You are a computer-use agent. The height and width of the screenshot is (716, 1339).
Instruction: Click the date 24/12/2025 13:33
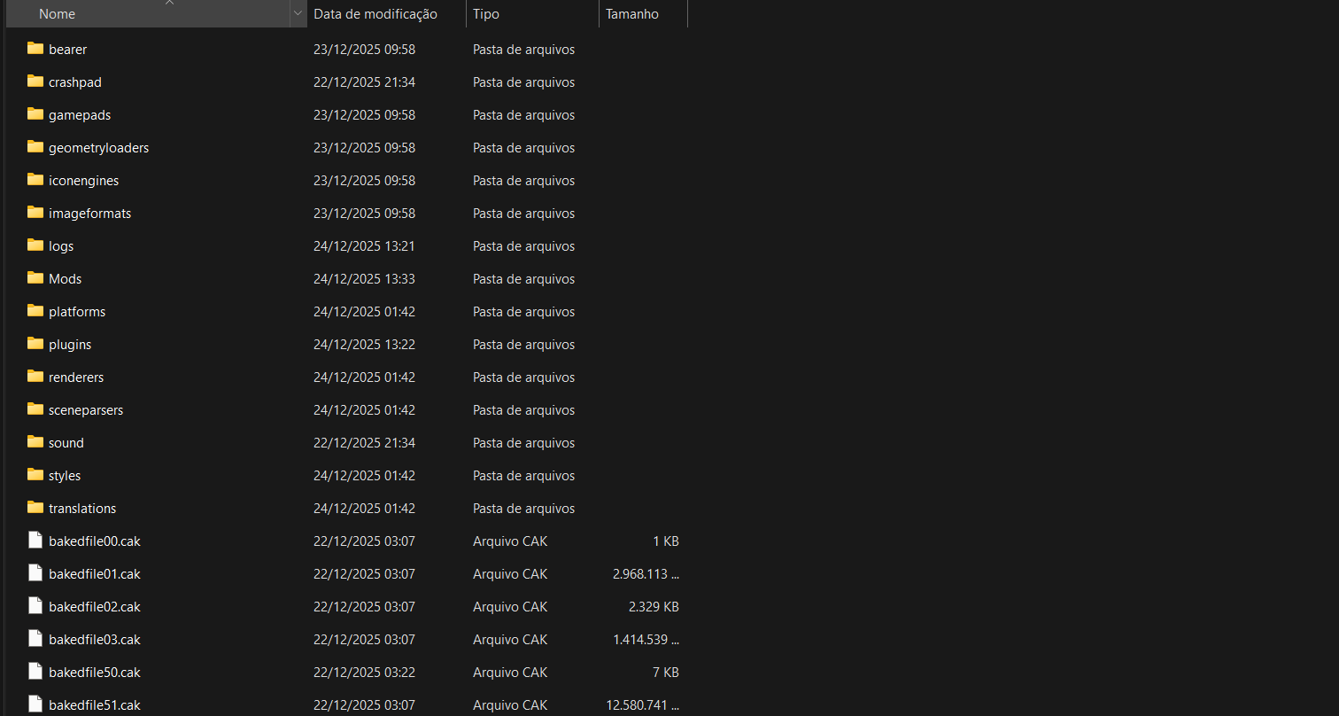pos(364,279)
